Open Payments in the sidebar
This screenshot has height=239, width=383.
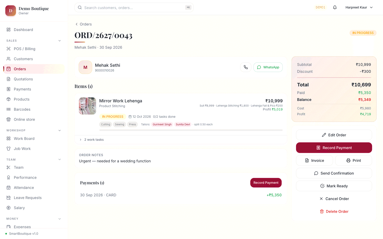(34, 89)
